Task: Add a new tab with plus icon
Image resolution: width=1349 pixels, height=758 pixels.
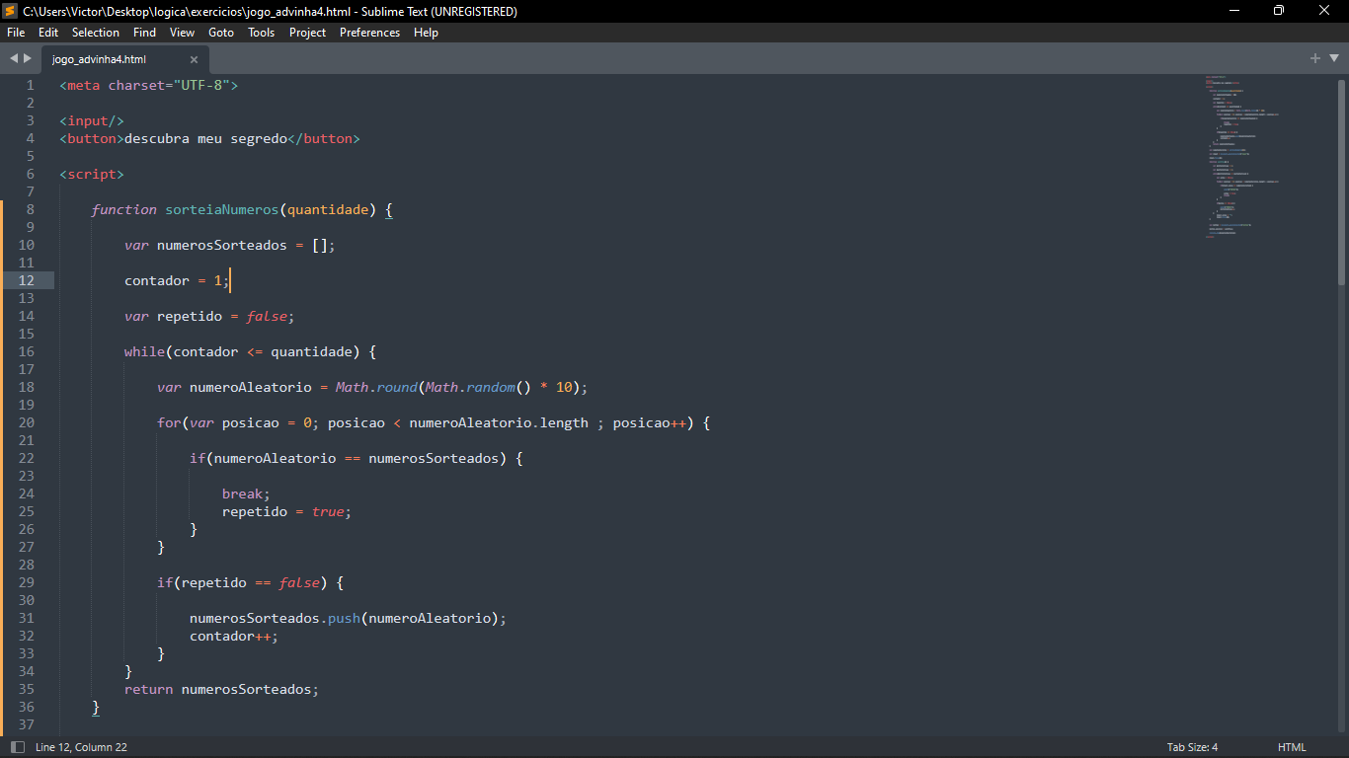Action: 1315,58
